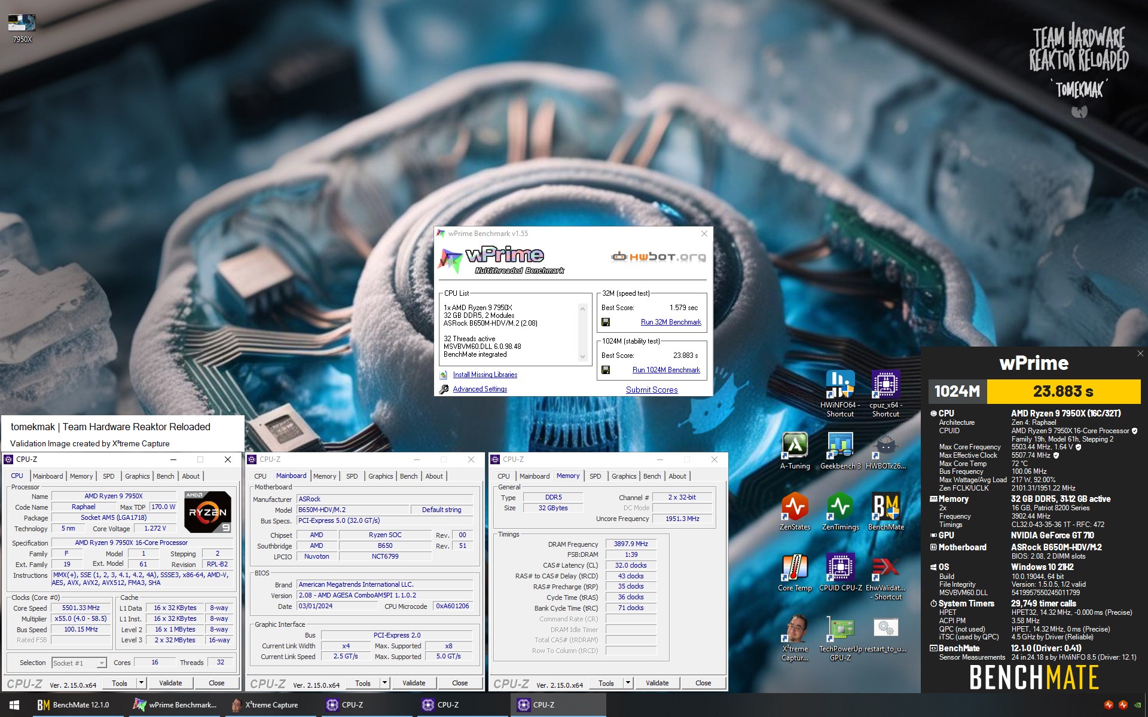Image resolution: width=1148 pixels, height=717 pixels.
Task: Click Validate in the CPU-Z CPU window
Action: 170,683
